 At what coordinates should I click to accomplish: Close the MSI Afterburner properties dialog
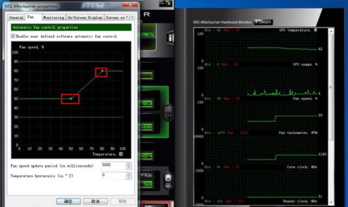coord(130,5)
